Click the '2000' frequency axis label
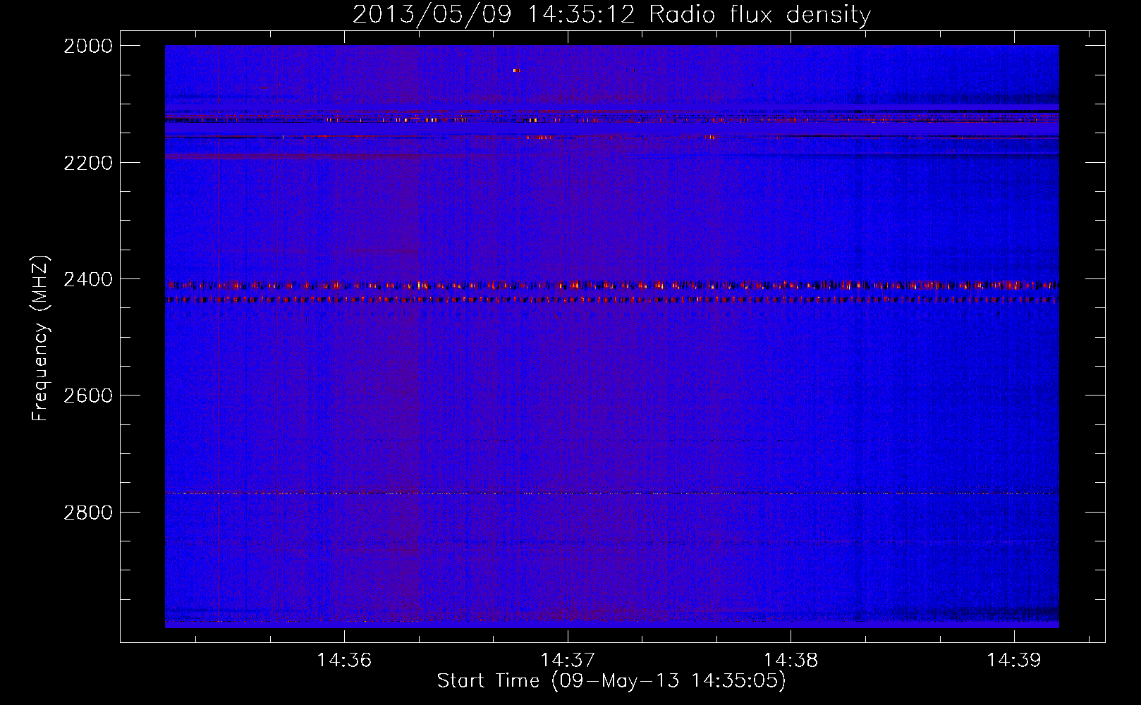Screen dimensions: 1141x705 coord(88,46)
